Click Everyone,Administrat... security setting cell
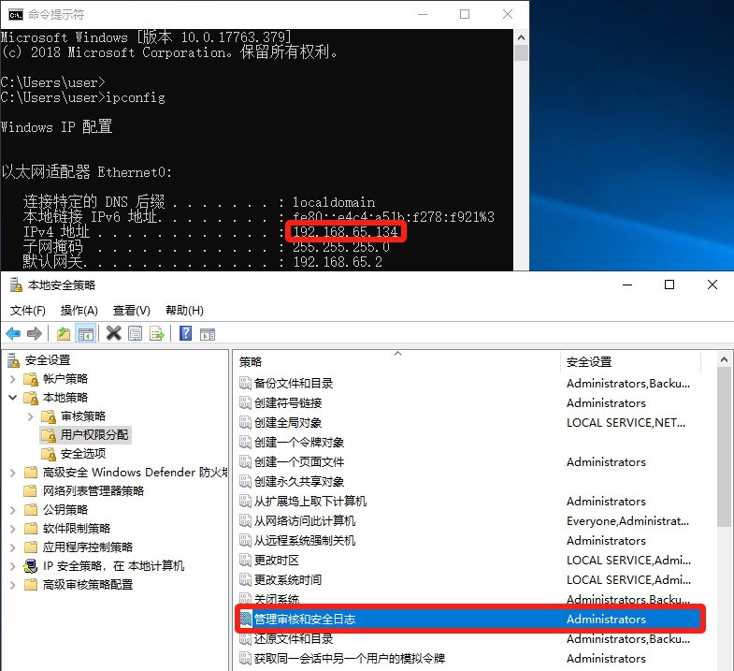 coord(627,520)
